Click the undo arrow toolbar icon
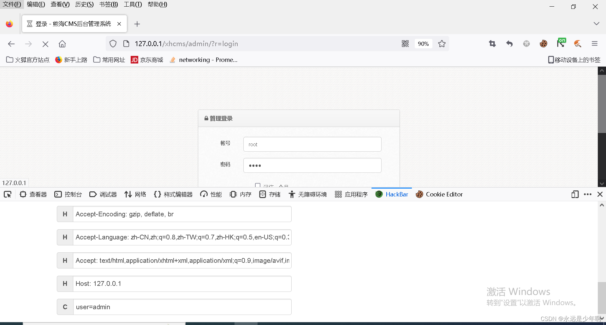The image size is (606, 325). pyautogui.click(x=509, y=44)
